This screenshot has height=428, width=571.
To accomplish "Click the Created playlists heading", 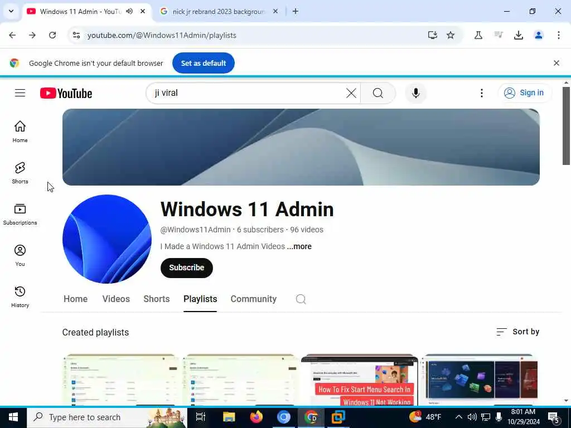I will [95, 332].
